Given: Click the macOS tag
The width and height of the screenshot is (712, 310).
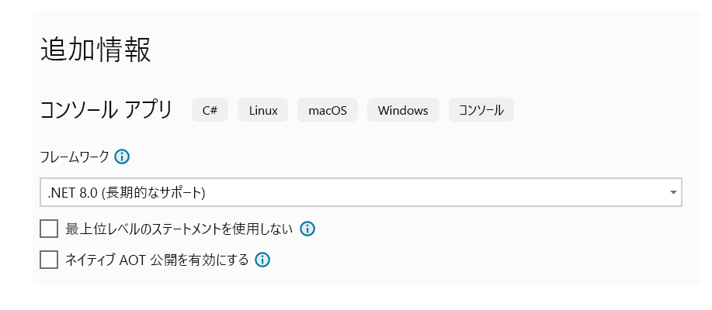Looking at the screenshot, I should [x=328, y=110].
